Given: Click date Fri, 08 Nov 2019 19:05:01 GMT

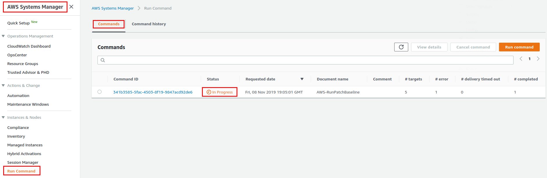Looking at the screenshot, I should [274, 92].
